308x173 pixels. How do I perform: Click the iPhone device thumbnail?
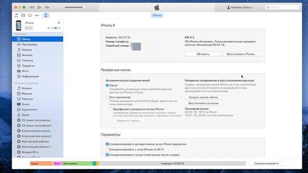pos(19,25)
